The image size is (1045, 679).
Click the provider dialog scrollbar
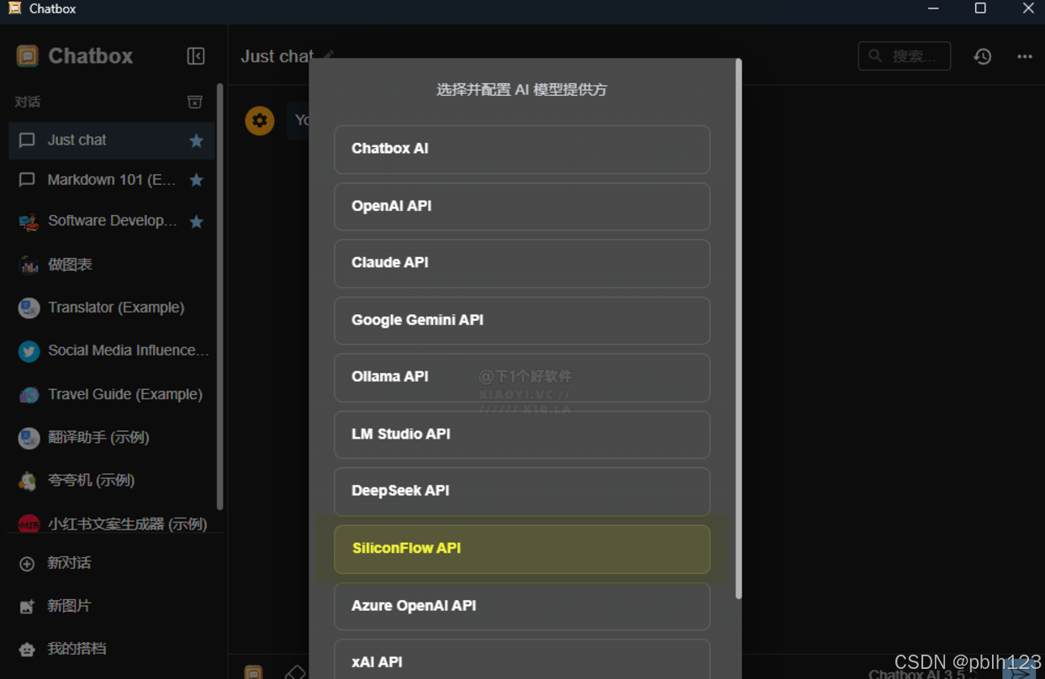[738, 328]
